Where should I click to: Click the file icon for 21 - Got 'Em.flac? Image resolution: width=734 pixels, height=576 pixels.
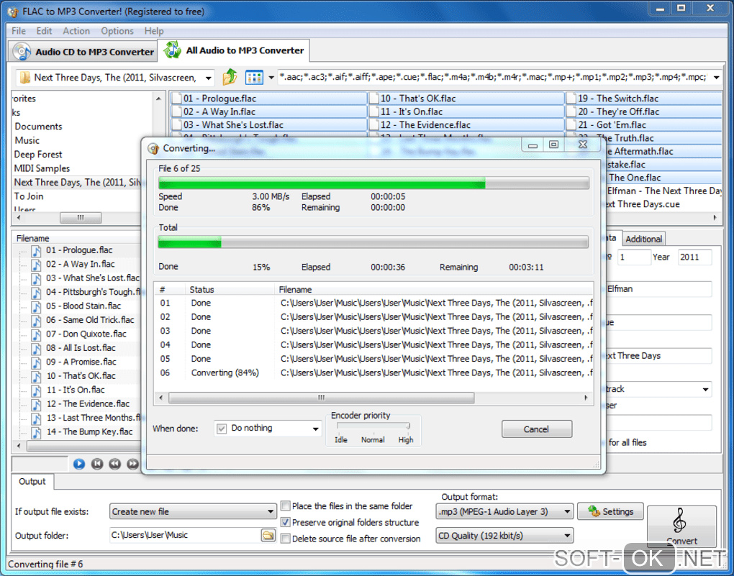coord(571,125)
